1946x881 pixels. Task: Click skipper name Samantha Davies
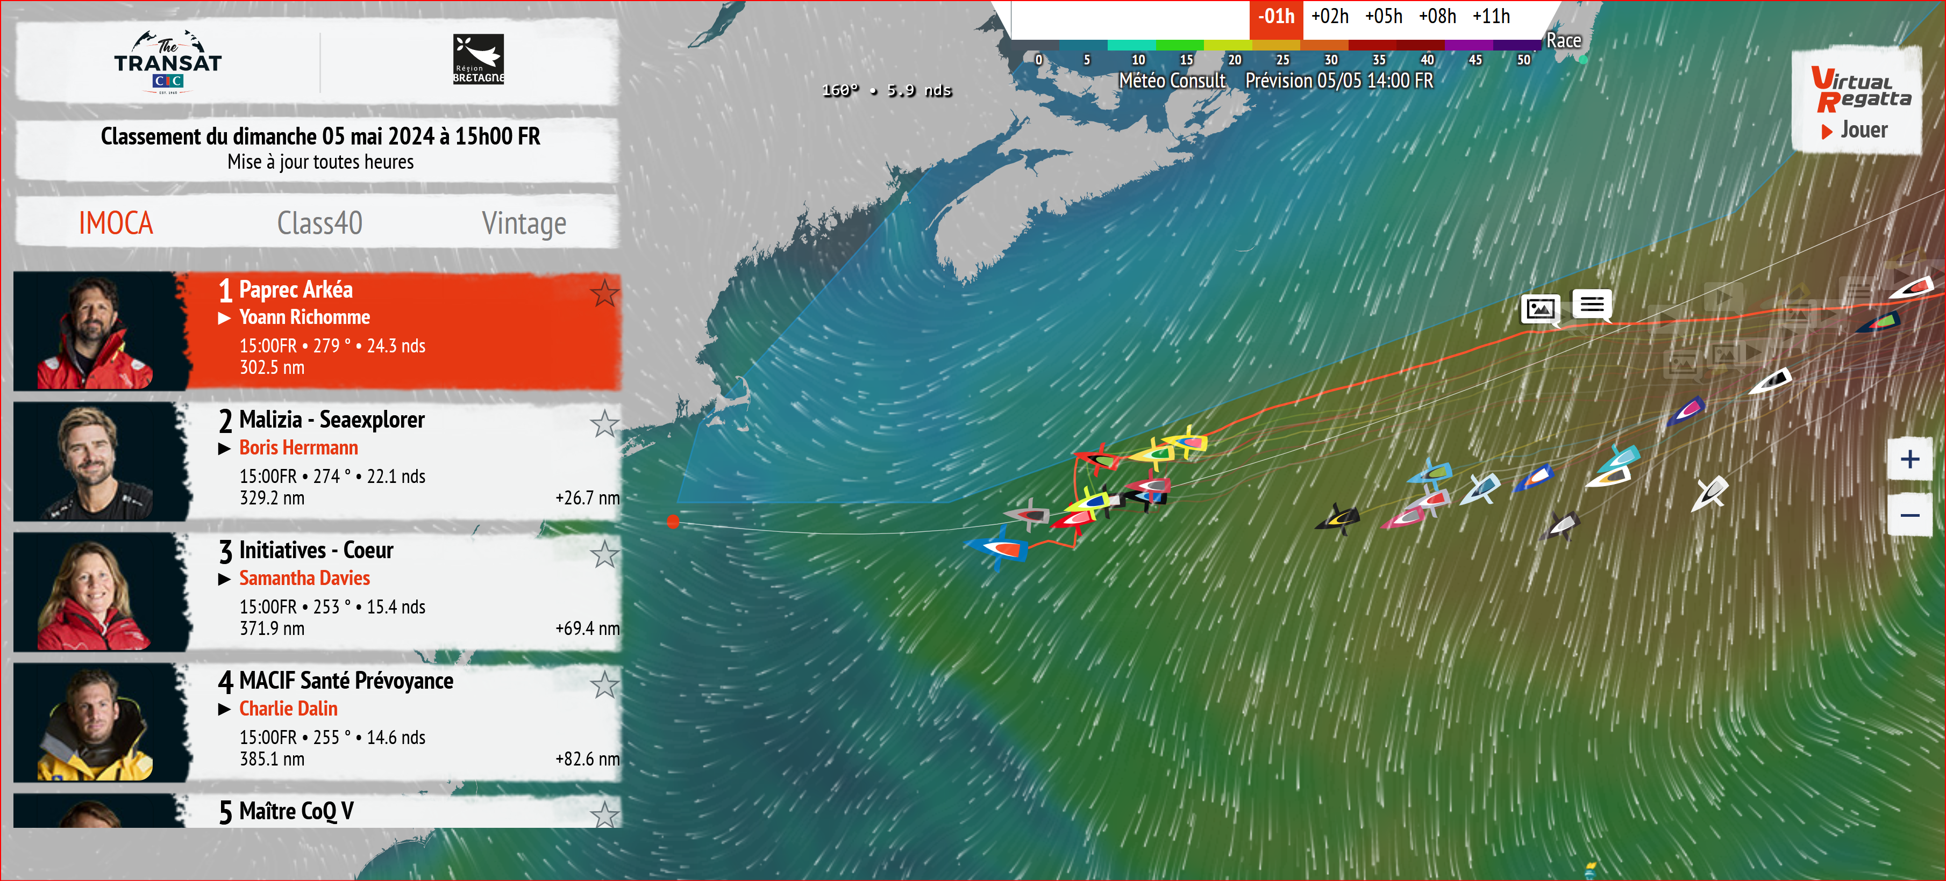tap(304, 578)
